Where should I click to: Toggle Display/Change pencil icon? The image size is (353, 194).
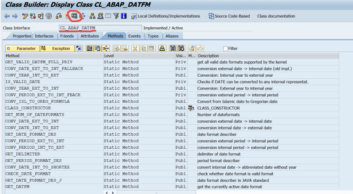[25, 16]
